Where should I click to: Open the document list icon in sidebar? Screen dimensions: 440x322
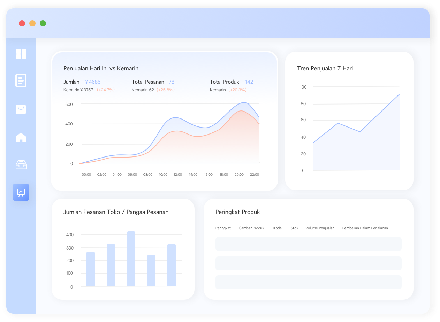[21, 80]
